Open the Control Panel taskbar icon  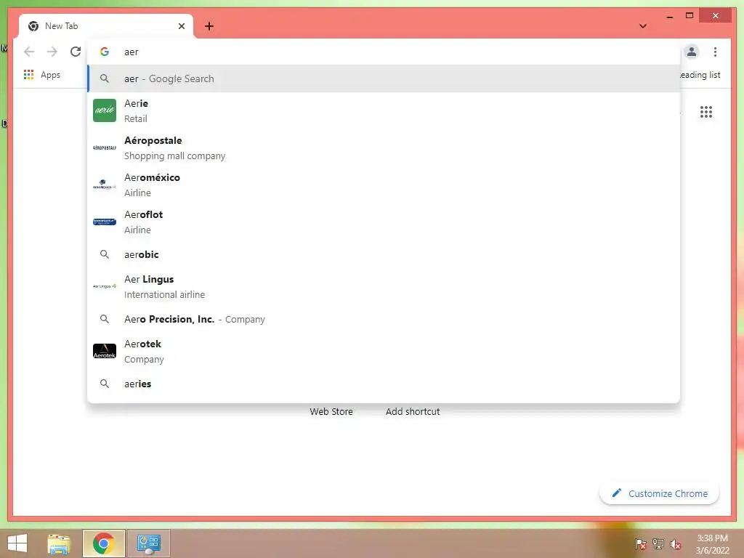pos(148,543)
